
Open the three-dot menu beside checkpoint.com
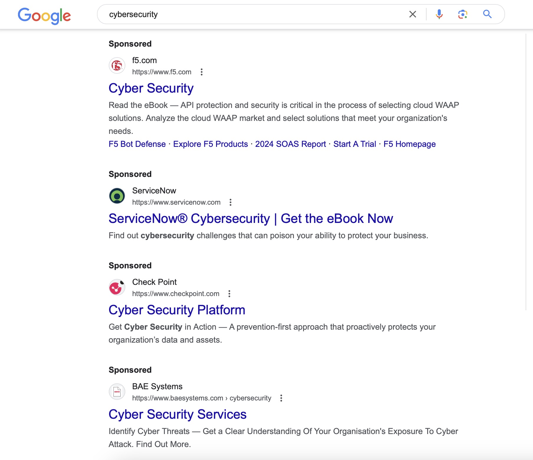pyautogui.click(x=229, y=293)
